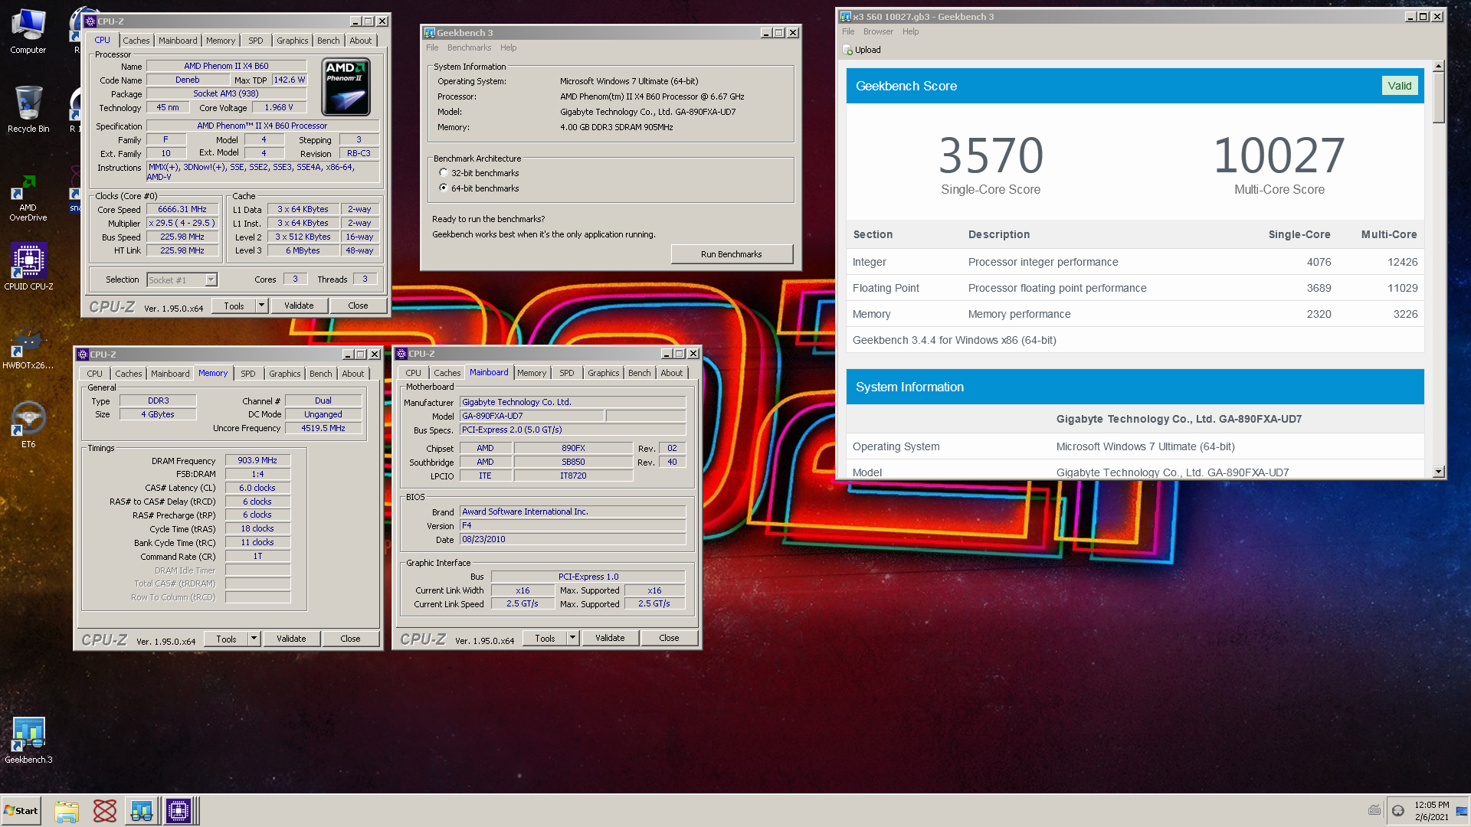
Task: Open Geekbench 3 desktop shortcut
Action: click(28, 740)
